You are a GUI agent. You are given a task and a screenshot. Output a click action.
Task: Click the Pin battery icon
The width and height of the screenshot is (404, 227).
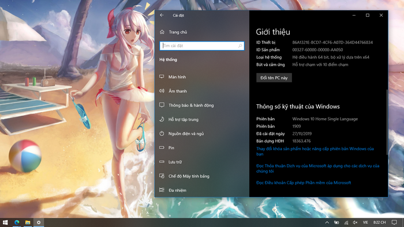162,147
